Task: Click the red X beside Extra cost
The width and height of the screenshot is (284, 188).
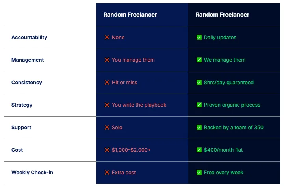Action: click(107, 173)
